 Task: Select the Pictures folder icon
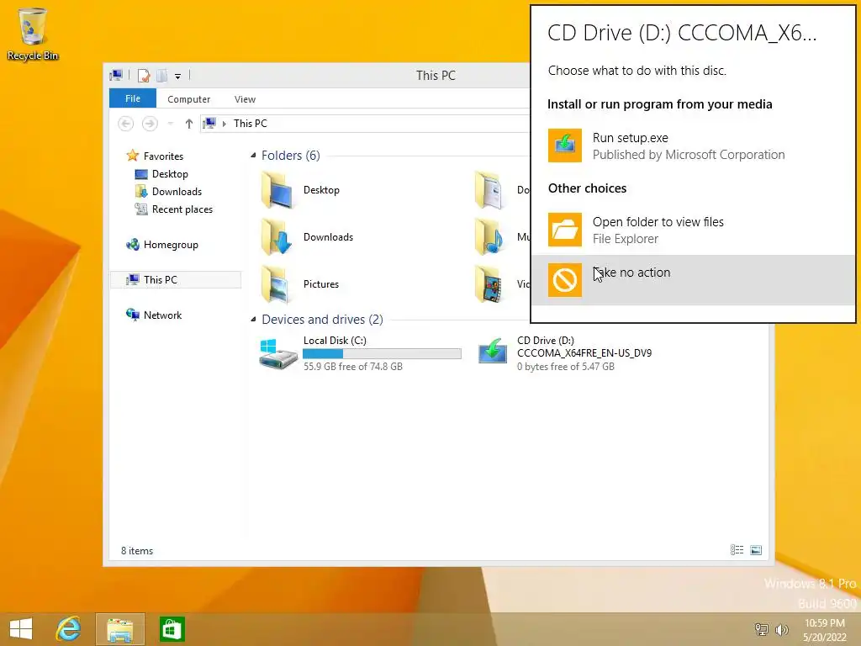277,284
